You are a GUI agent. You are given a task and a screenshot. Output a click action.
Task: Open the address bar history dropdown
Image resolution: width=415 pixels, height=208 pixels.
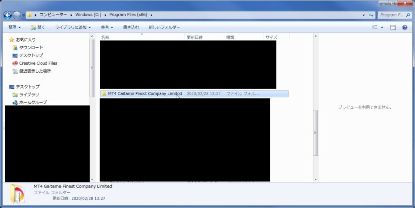pos(364,15)
